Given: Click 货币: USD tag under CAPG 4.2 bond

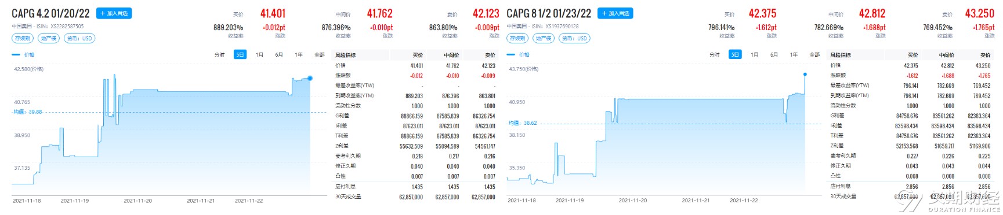Looking at the screenshot, I should tap(79, 38).
